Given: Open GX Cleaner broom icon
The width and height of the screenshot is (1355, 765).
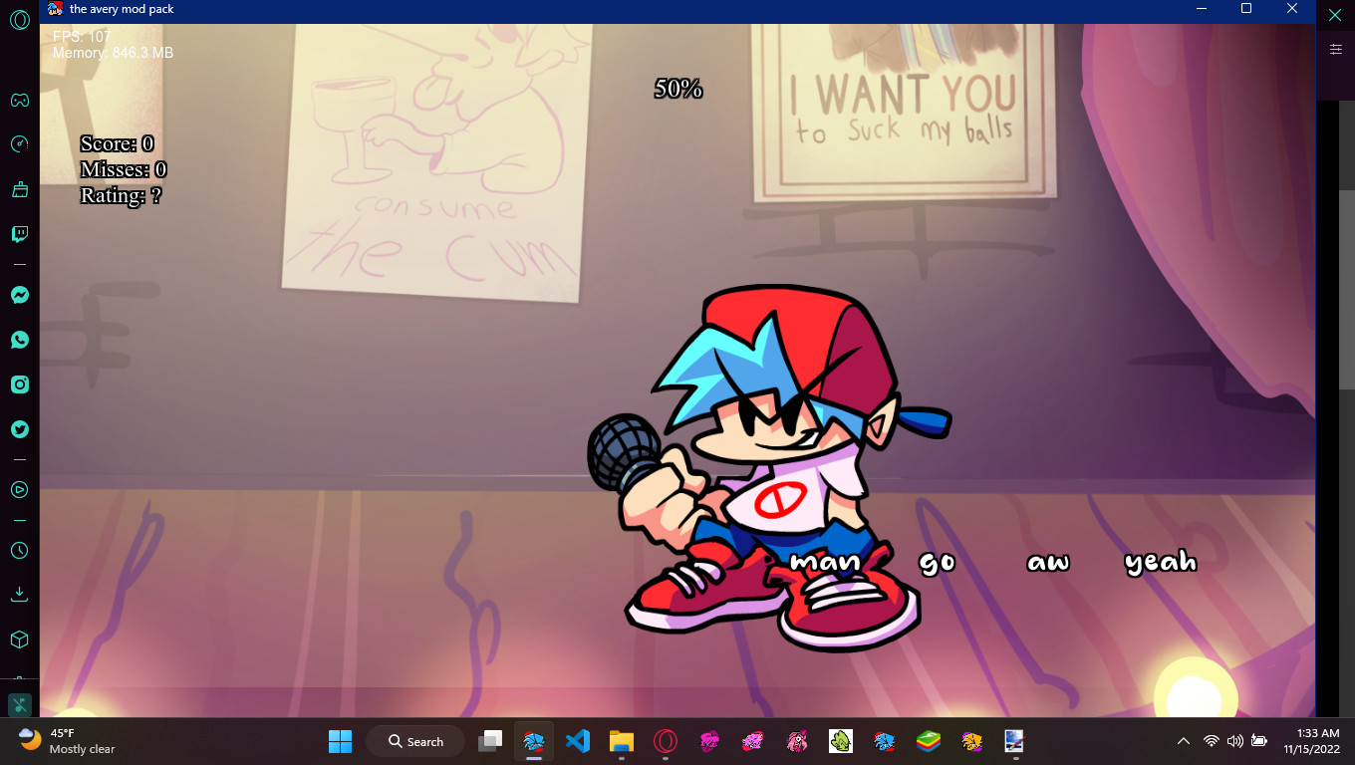Looking at the screenshot, I should coord(19,189).
